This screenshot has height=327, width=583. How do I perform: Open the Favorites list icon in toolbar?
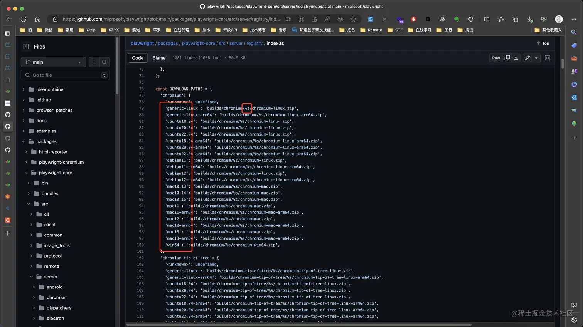click(501, 19)
